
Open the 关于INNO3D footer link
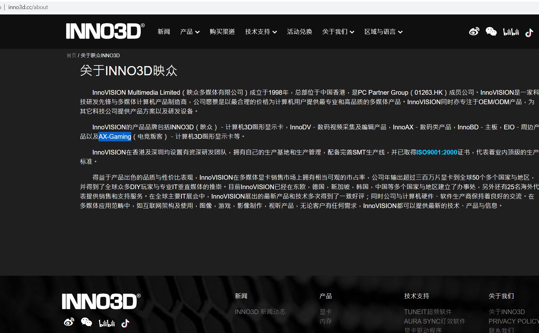(507, 312)
